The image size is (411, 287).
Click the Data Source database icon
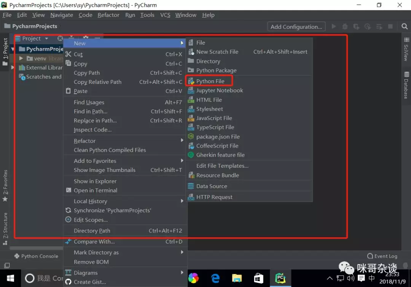pos(191,186)
